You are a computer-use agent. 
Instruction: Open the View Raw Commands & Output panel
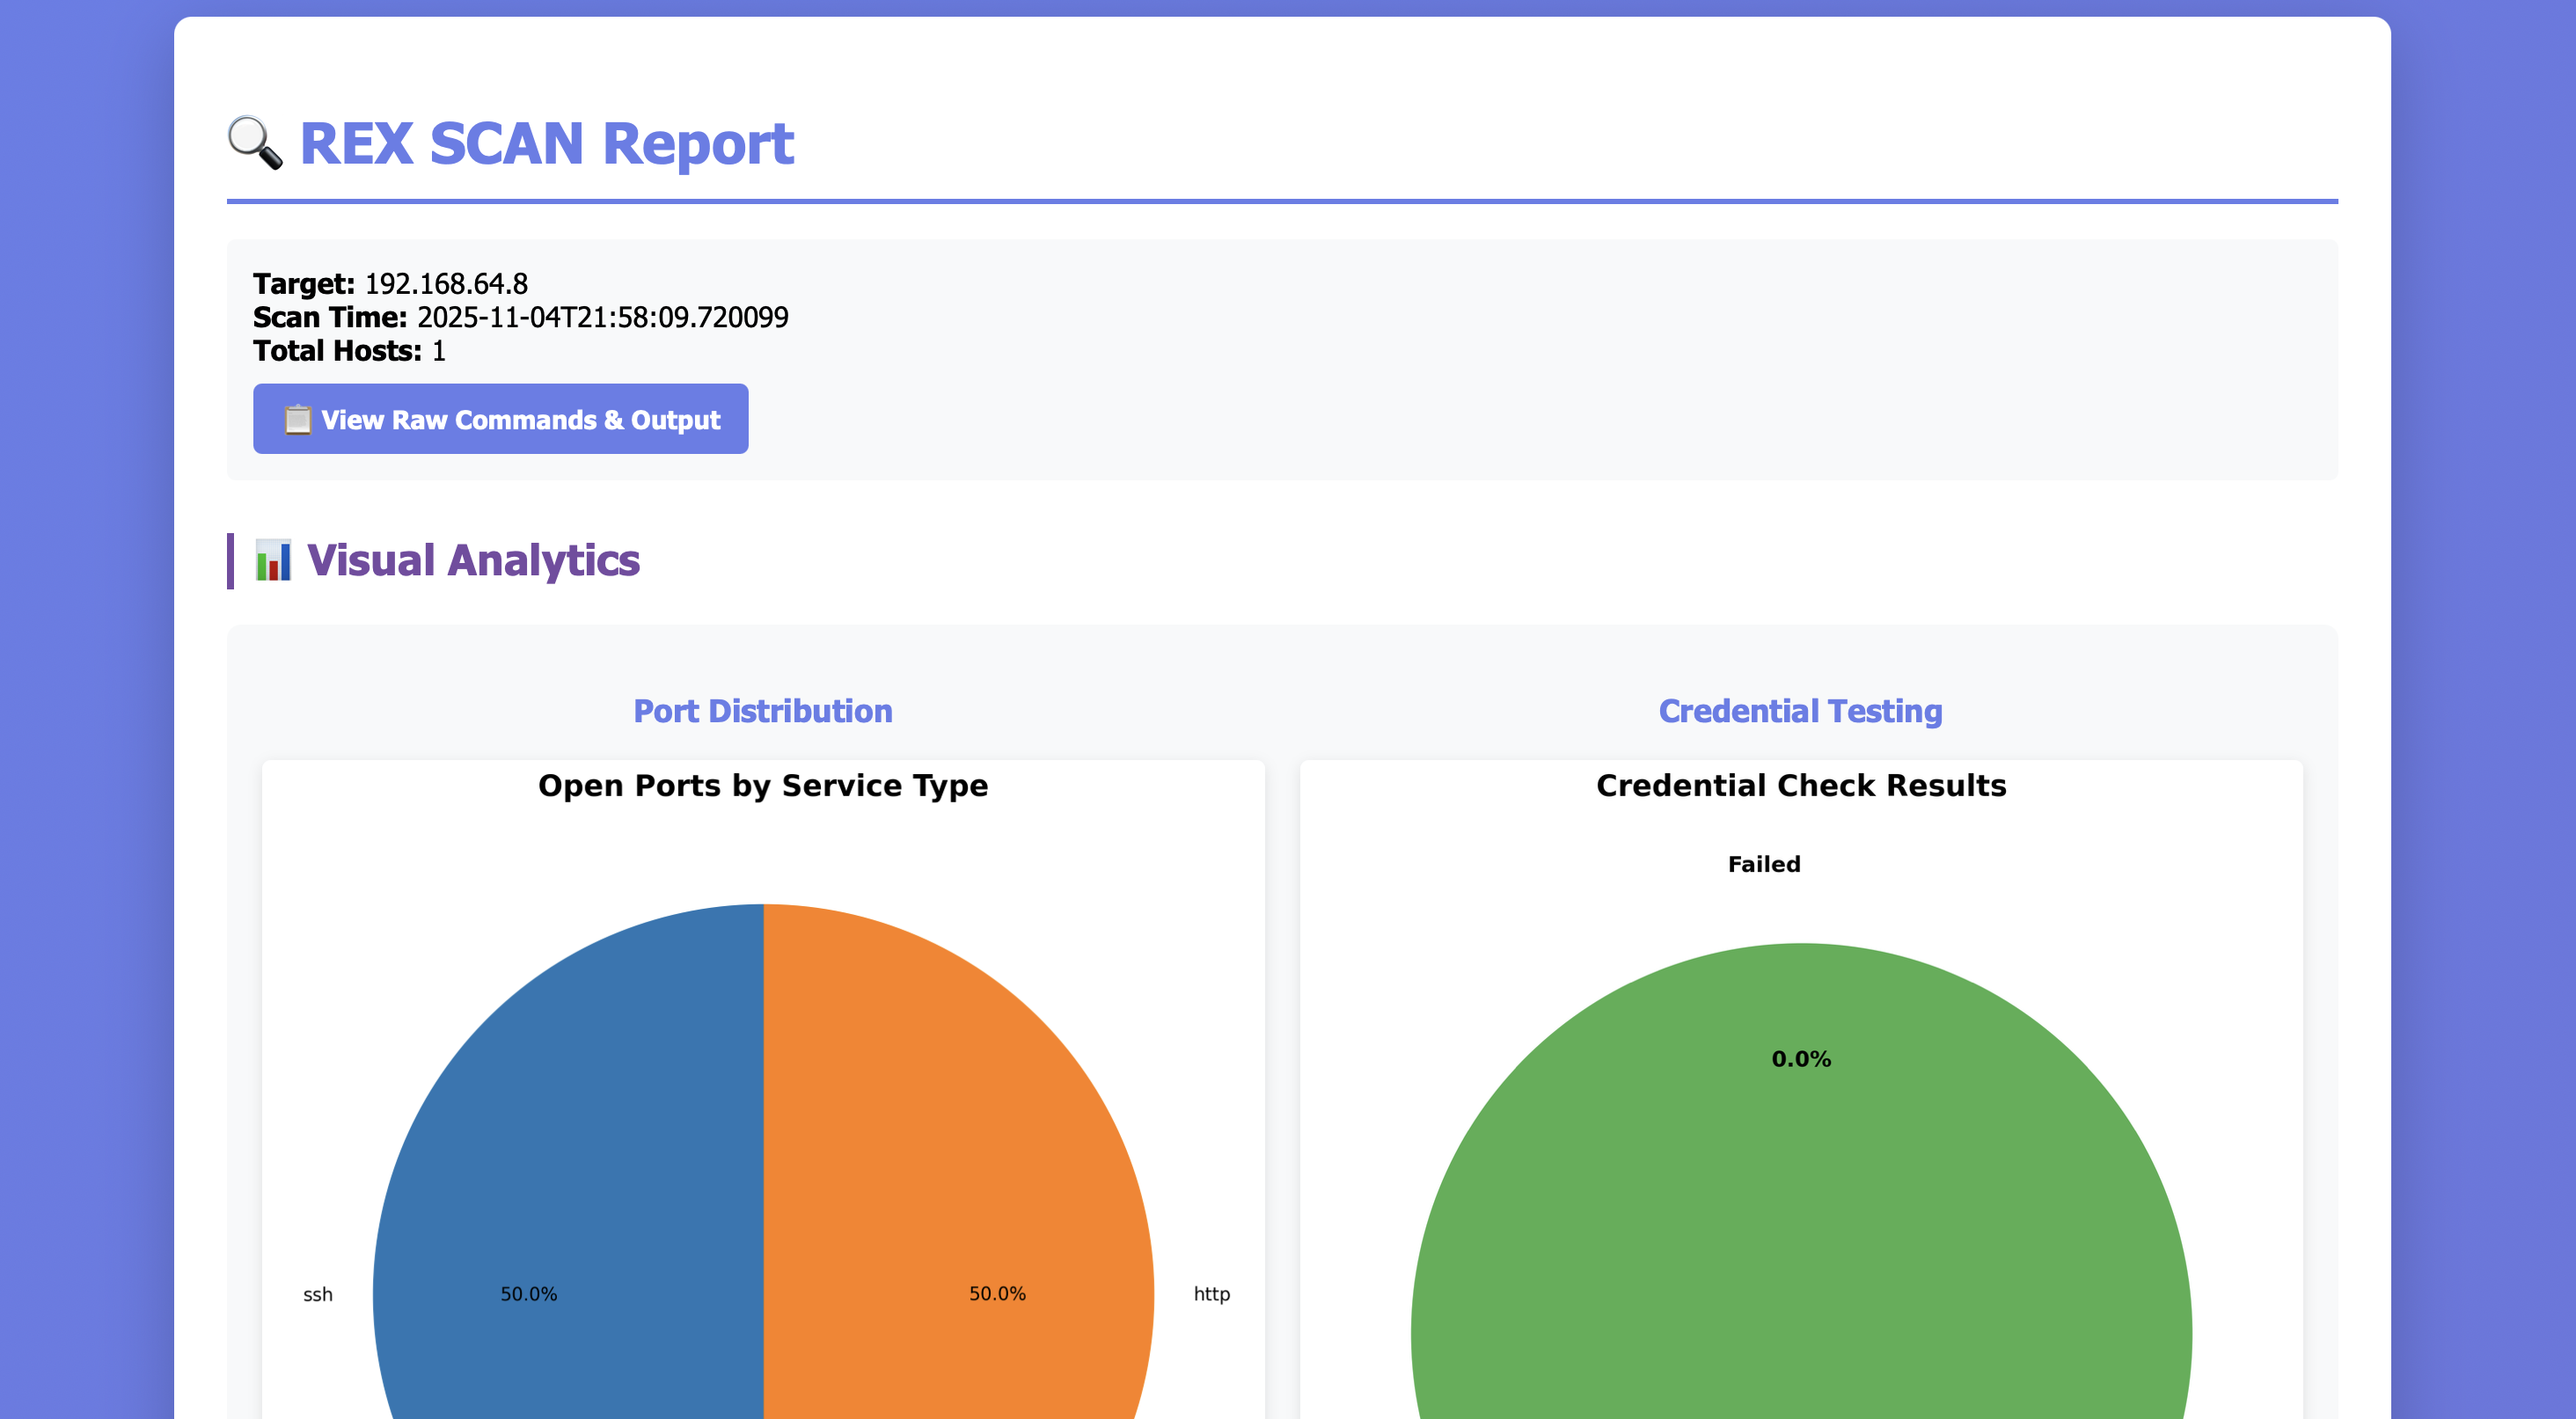point(499,419)
